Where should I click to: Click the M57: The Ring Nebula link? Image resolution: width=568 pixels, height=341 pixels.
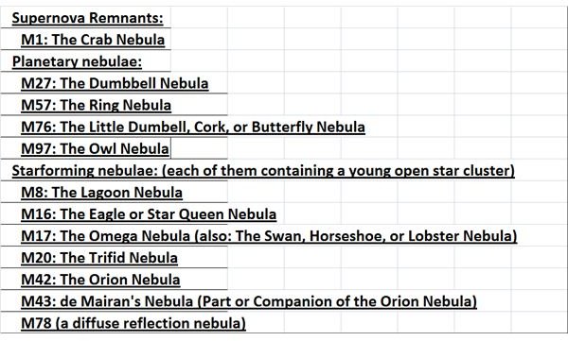[96, 105]
